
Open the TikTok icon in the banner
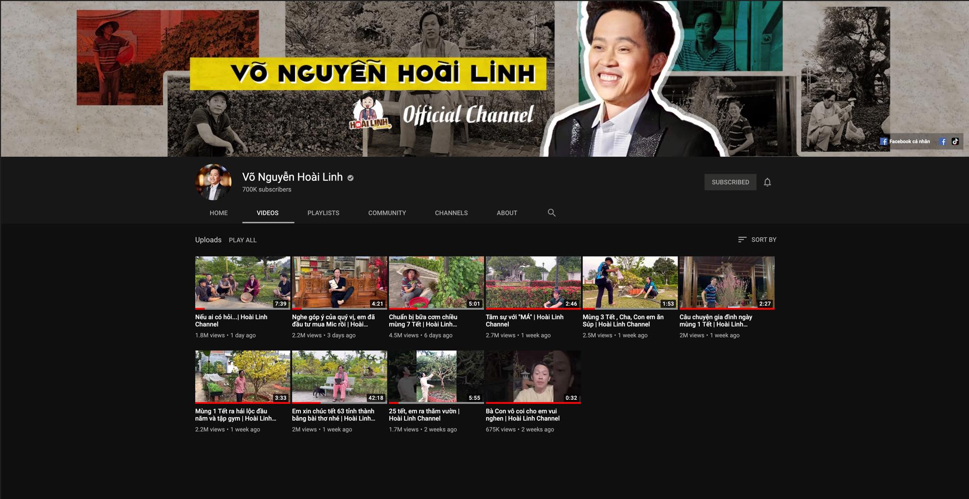point(955,141)
